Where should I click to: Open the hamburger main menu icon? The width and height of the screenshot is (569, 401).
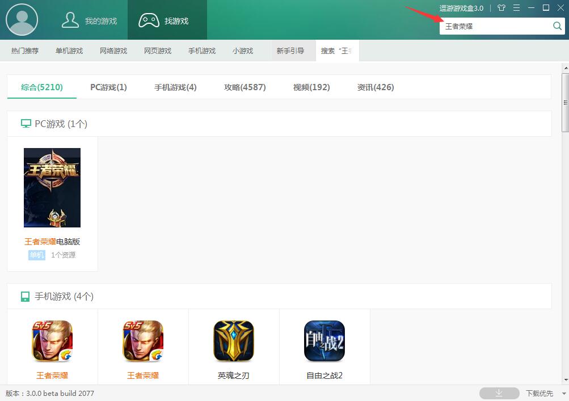click(516, 7)
